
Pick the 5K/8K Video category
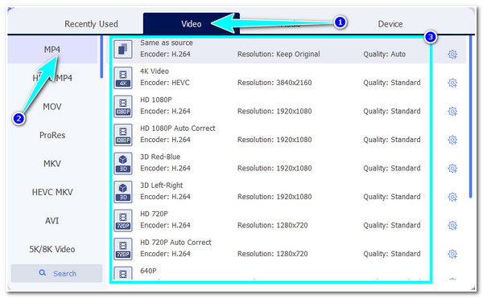(52, 249)
